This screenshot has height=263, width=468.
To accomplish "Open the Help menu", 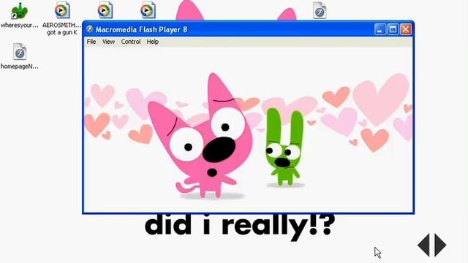I will click(x=153, y=42).
